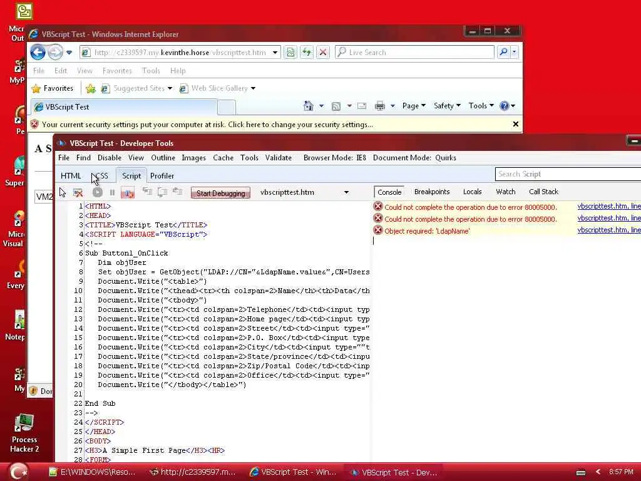
Task: Click the Favorites star button
Action: click(x=53, y=88)
